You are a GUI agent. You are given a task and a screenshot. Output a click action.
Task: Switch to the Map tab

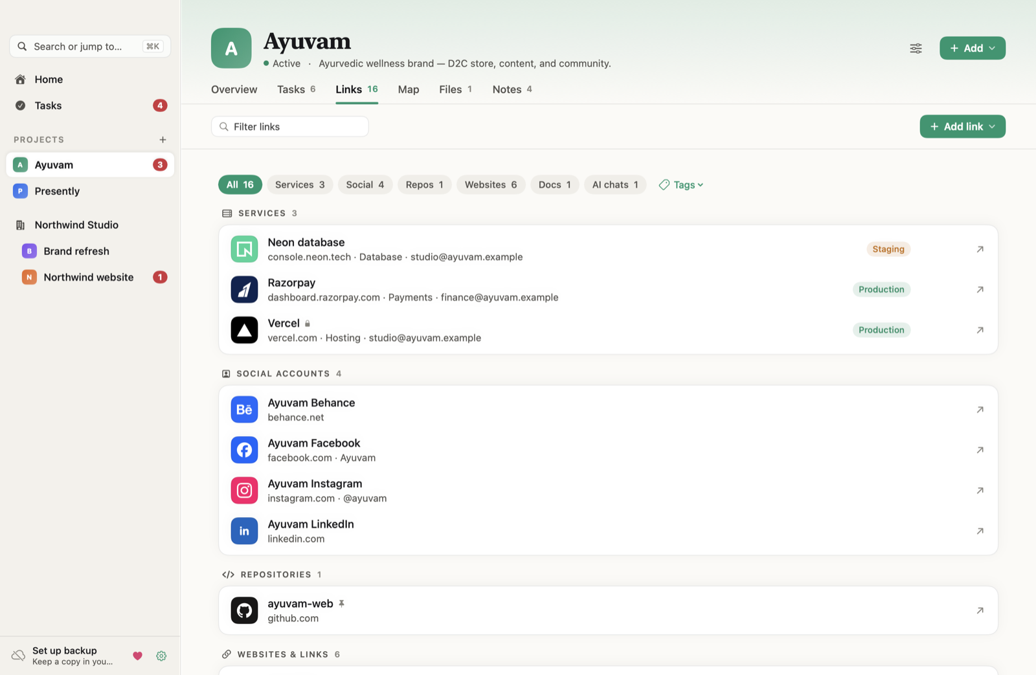pyautogui.click(x=409, y=89)
